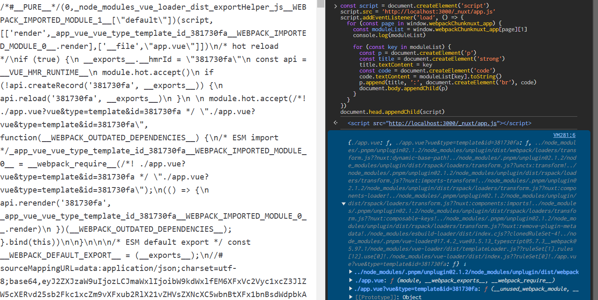Screen dimensions: 598x300
Task: Click the script.src assignment line
Action: (418, 12)
